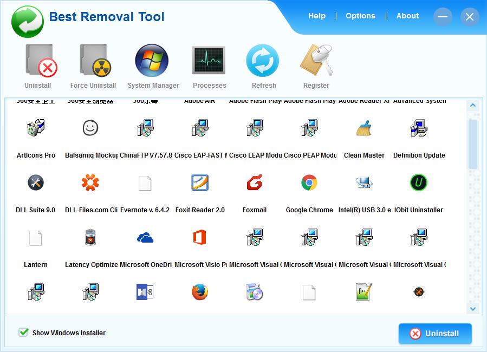Open the About menu

click(407, 16)
